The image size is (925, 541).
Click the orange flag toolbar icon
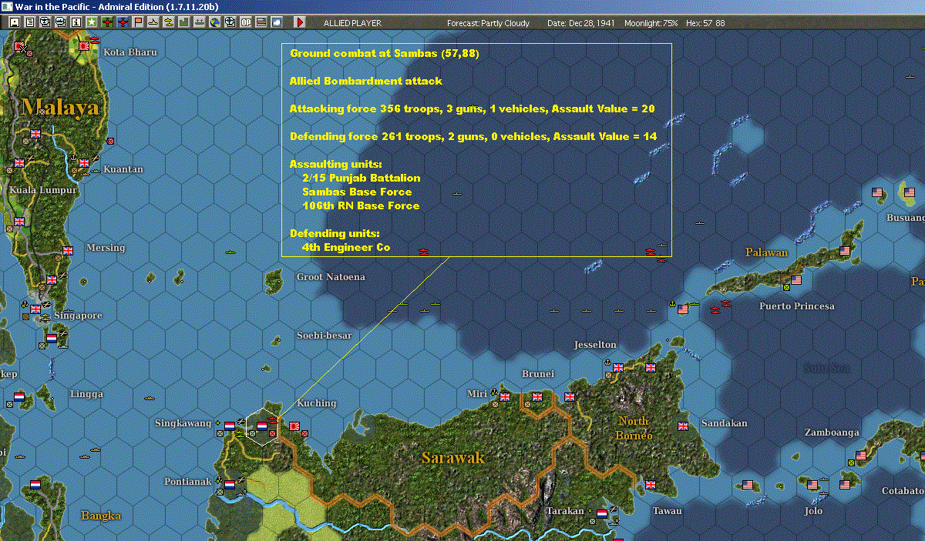(139, 22)
